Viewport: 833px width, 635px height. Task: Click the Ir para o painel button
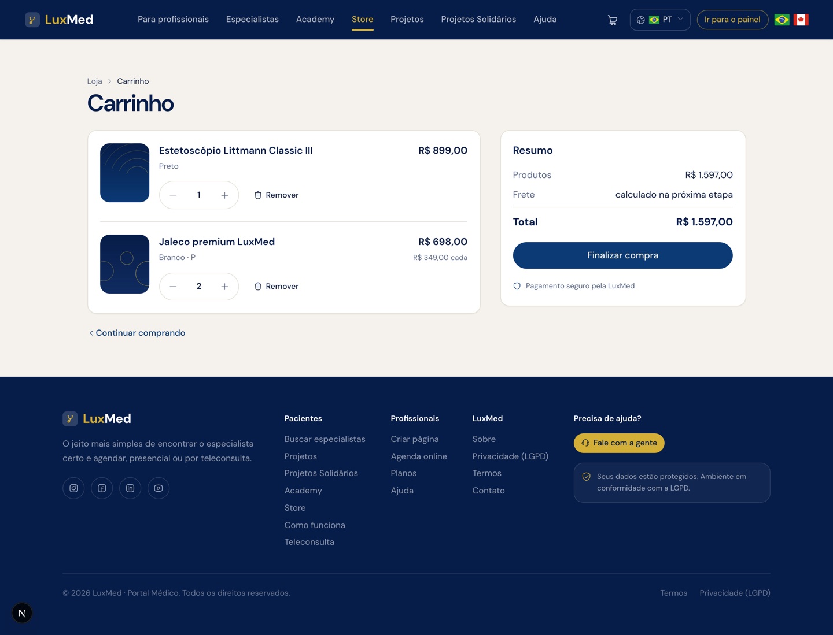click(732, 20)
